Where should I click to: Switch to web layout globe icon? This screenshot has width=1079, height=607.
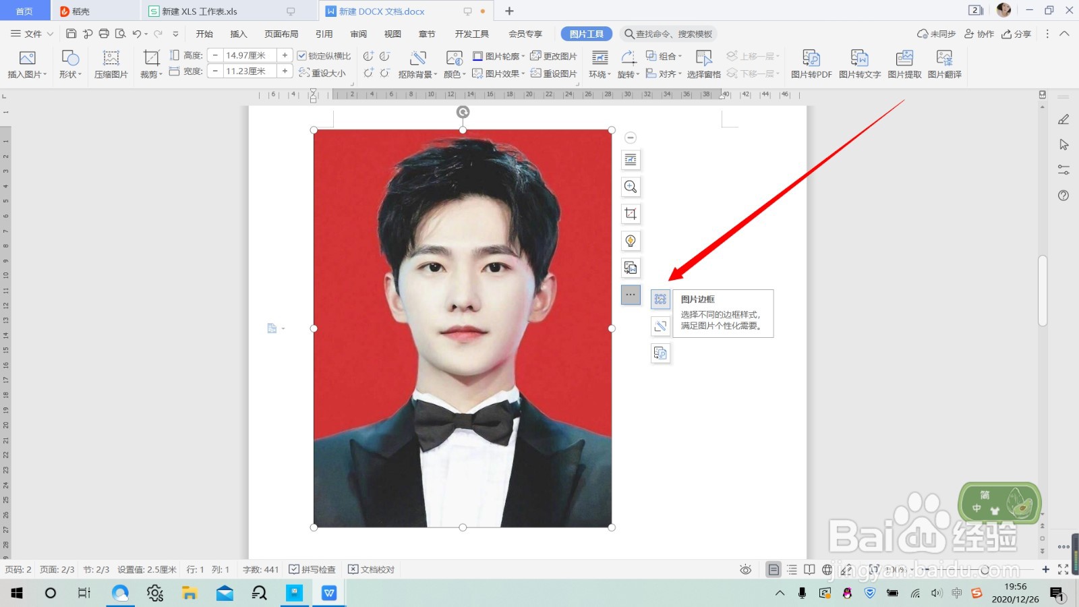(x=827, y=570)
